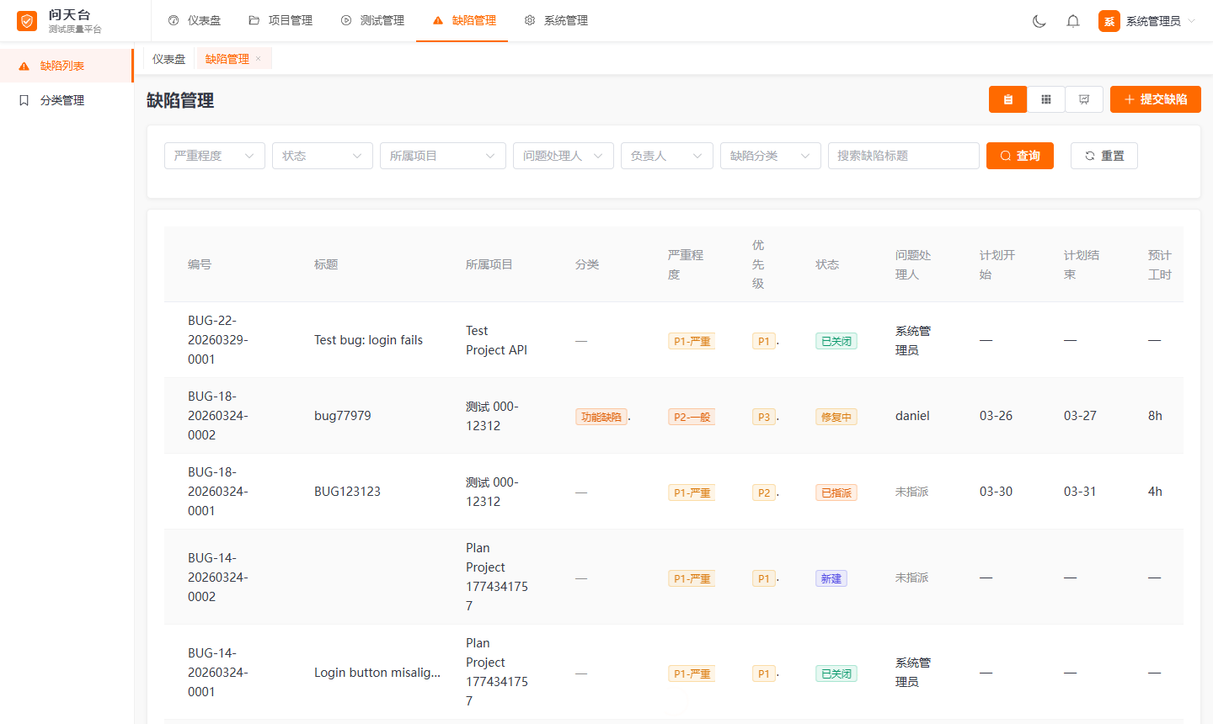
Task: Click the 查询 search button
Action: pyautogui.click(x=1020, y=156)
